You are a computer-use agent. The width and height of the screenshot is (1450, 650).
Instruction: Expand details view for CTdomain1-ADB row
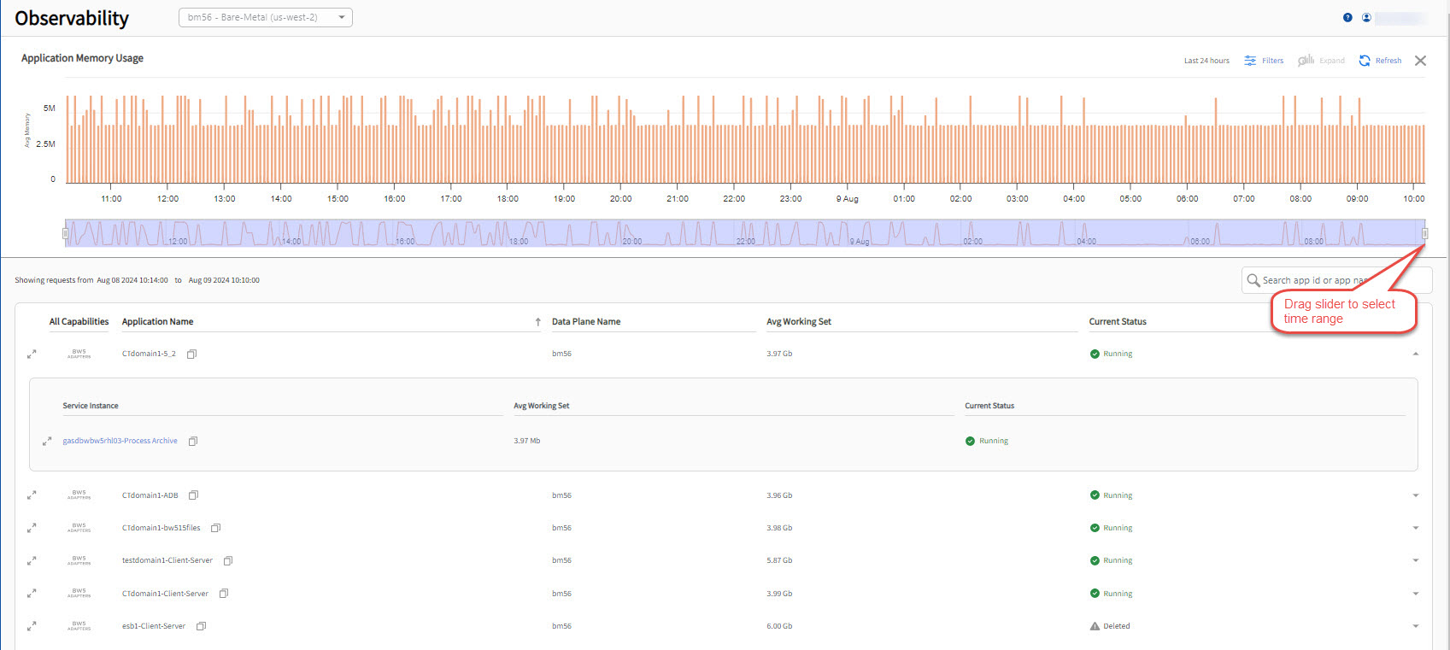[x=32, y=495]
